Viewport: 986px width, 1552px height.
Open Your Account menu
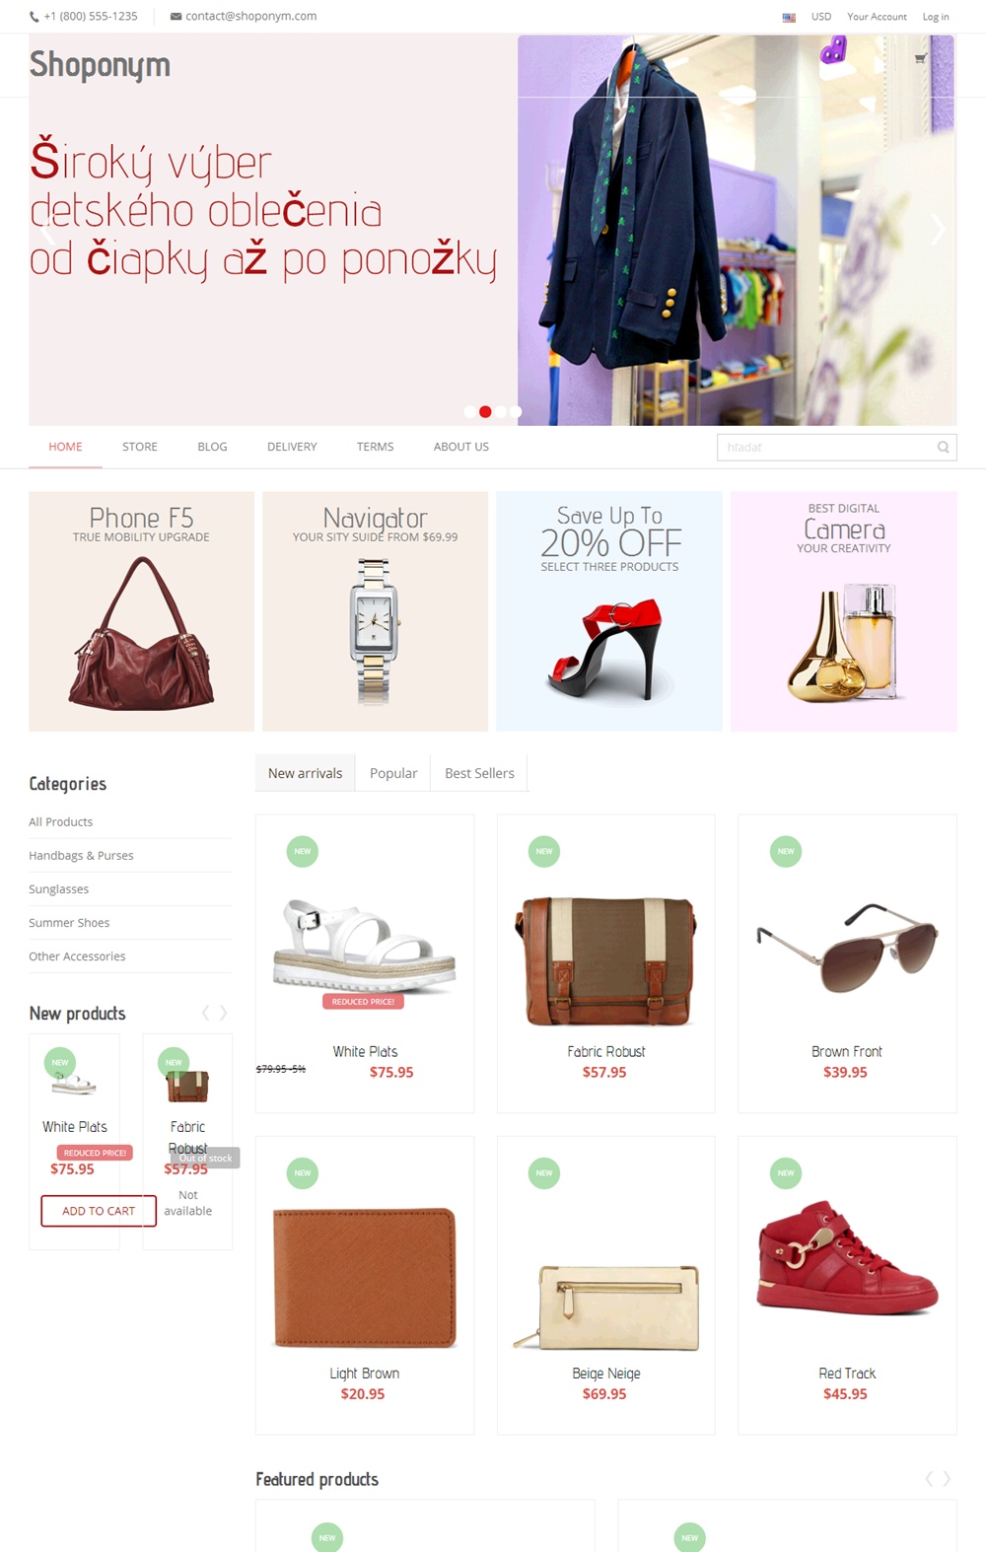[877, 17]
